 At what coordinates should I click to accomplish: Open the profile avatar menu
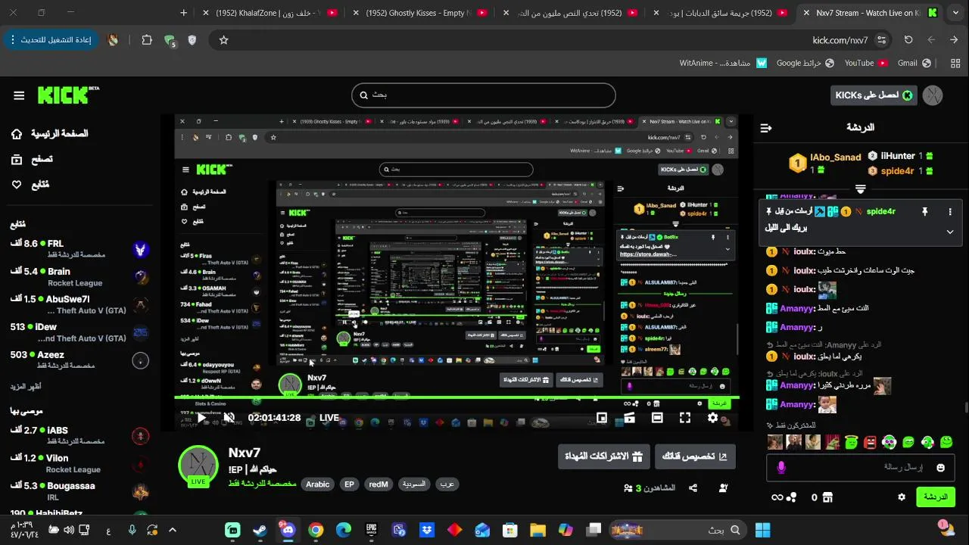coord(933,95)
